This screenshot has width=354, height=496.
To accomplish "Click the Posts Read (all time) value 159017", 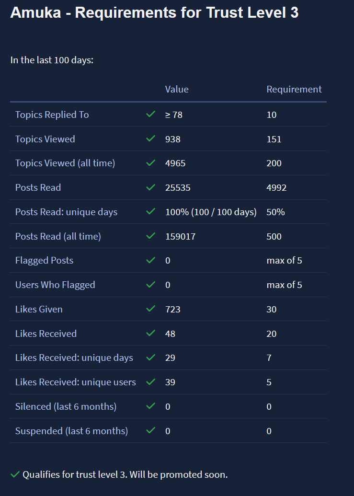I will [180, 236].
